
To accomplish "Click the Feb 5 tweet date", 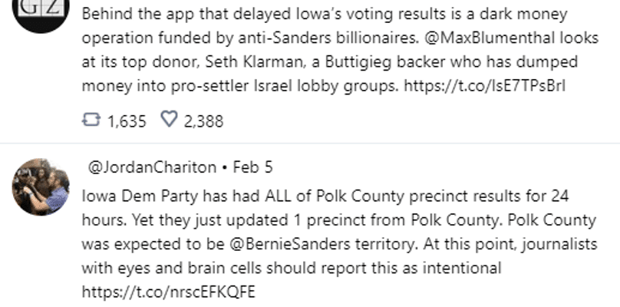I will point(252,167).
